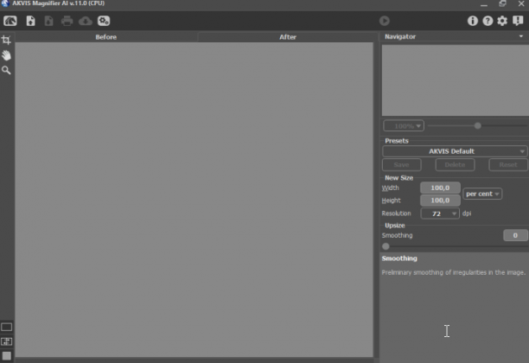This screenshot has width=529, height=363.
Task: Switch to split before/after view mode
Action: pyautogui.click(x=6, y=341)
